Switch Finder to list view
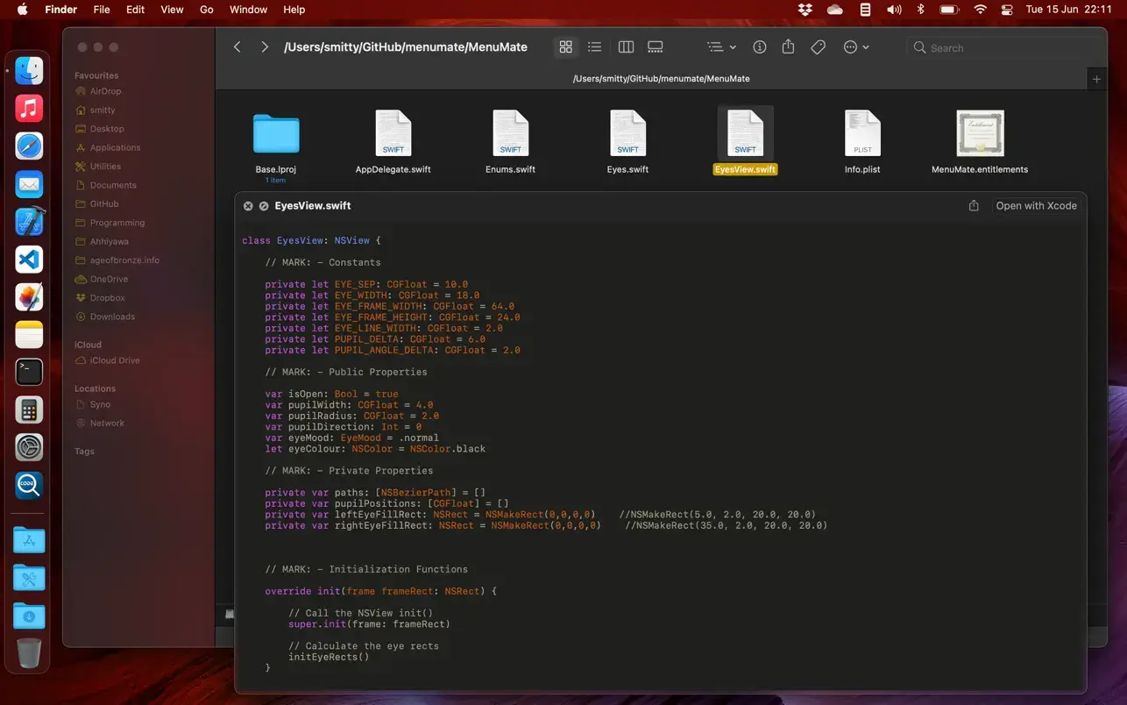The image size is (1127, 705). (595, 47)
